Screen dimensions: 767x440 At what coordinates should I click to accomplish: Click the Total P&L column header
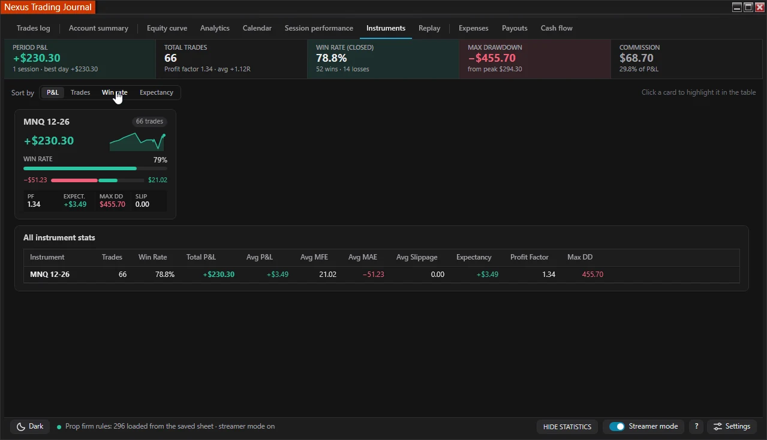pyautogui.click(x=201, y=257)
